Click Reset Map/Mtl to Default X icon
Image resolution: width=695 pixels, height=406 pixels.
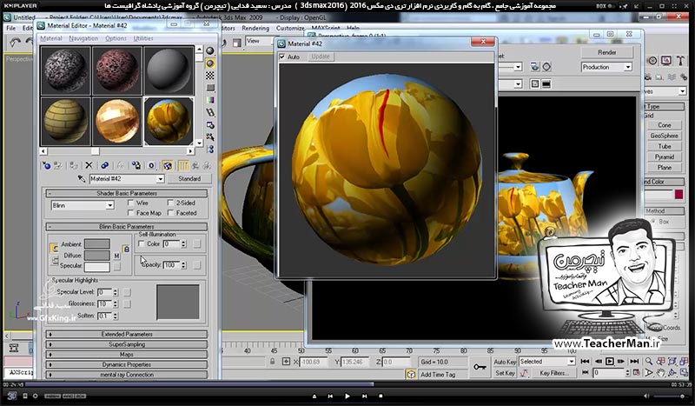coord(89,165)
